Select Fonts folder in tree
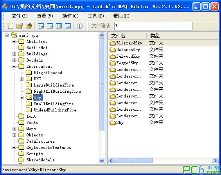The width and height of the screenshot is (221, 175). pyautogui.click(x=32, y=122)
